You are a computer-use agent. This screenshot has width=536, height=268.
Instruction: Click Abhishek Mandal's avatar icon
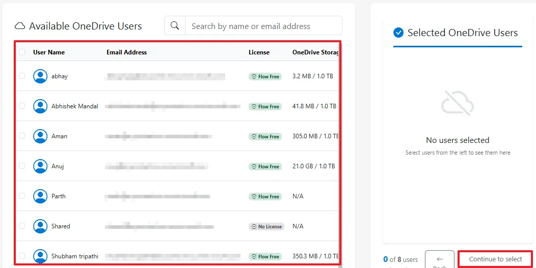(x=40, y=106)
